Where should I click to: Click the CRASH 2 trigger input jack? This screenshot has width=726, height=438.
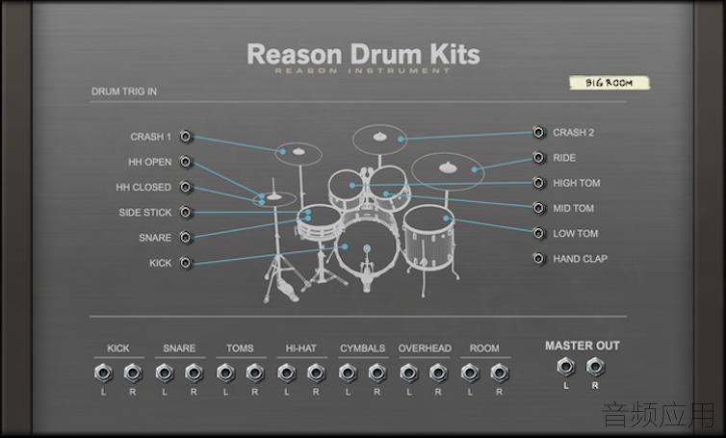538,133
